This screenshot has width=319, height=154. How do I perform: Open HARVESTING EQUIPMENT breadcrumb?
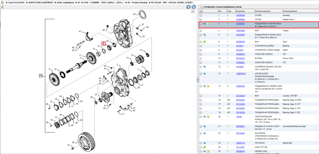[41, 3]
